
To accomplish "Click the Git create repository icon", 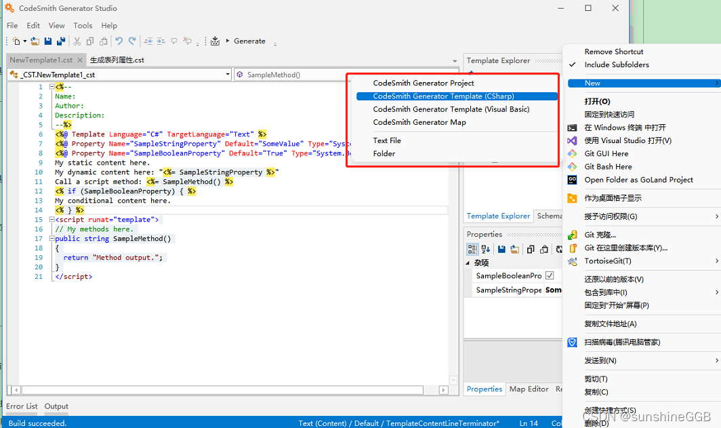I will pos(572,248).
